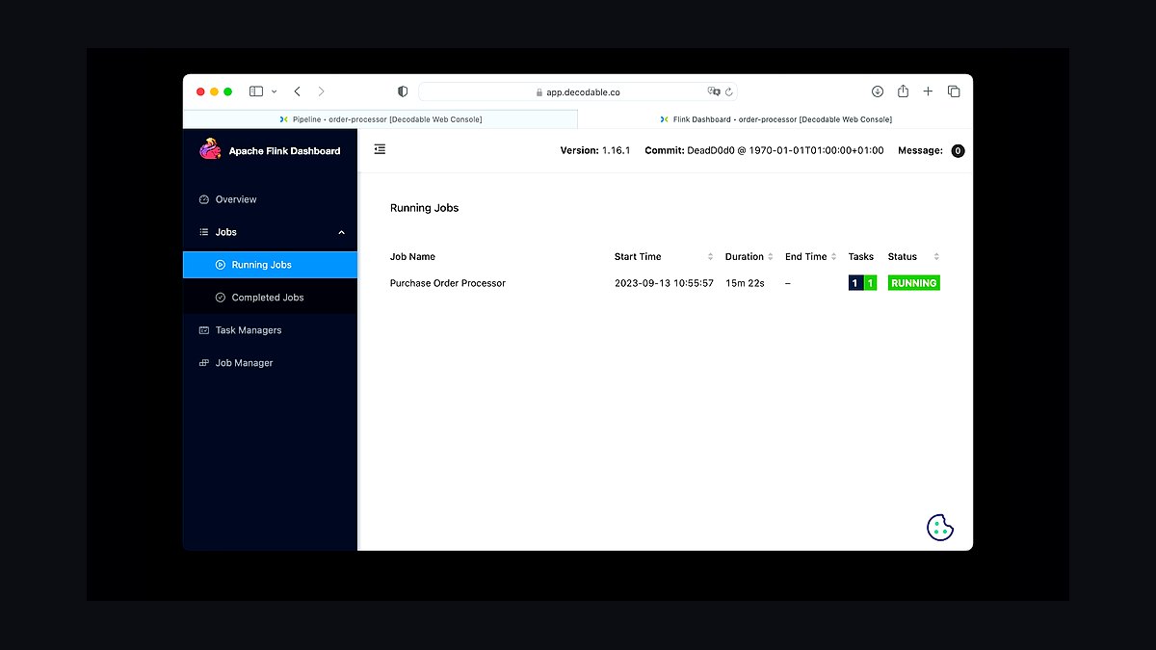Click the Job Name column header
Viewport: 1156px width, 650px height.
click(x=412, y=257)
